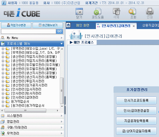Click the 메인 프로세스 header
Screen dimensions: 159x137
(x=82, y=42)
